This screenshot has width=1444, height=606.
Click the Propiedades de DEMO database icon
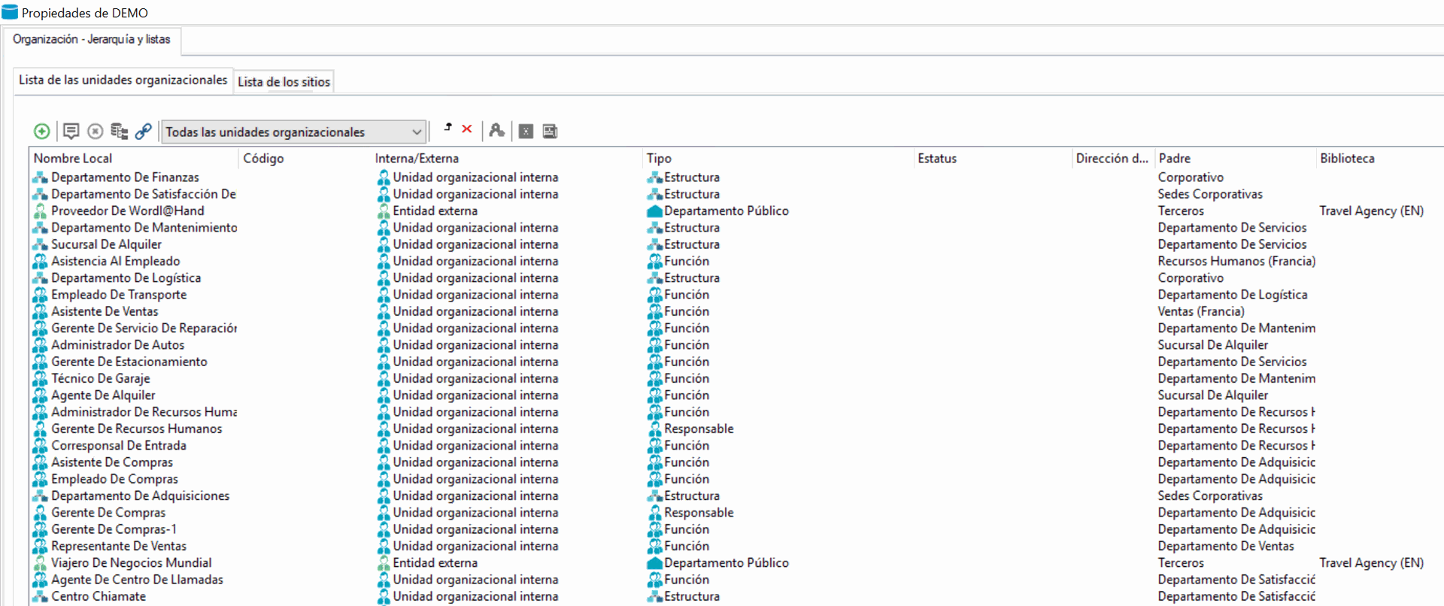tap(10, 12)
